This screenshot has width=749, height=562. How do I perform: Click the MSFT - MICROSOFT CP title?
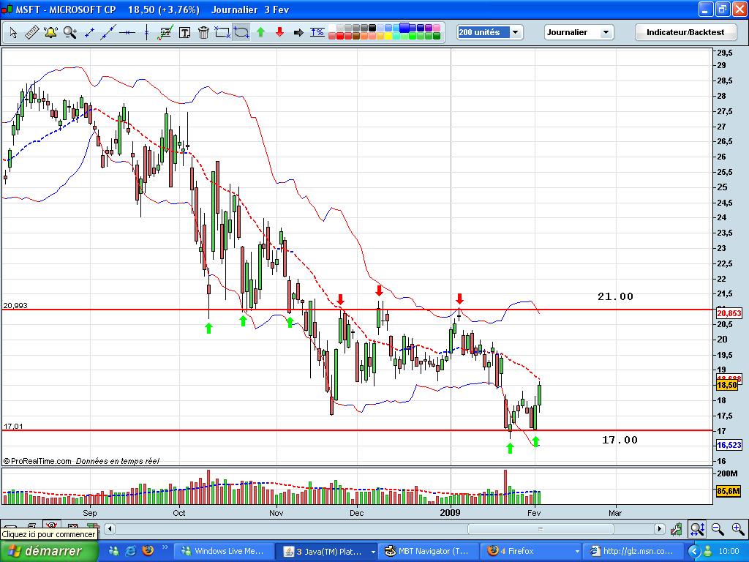[x=65, y=10]
